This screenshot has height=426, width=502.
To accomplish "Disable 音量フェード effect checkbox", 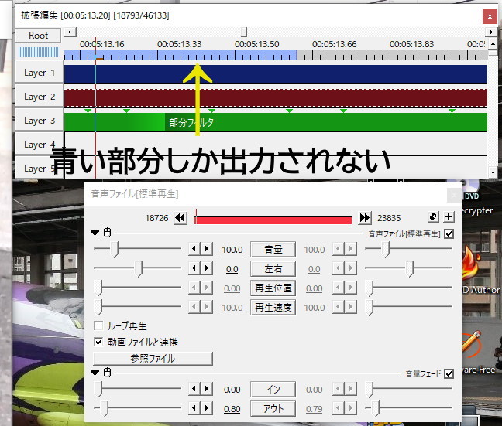I will click(449, 373).
